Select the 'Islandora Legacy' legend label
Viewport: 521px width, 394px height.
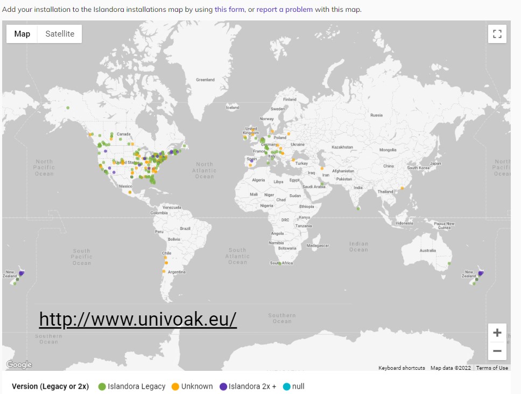[137, 386]
